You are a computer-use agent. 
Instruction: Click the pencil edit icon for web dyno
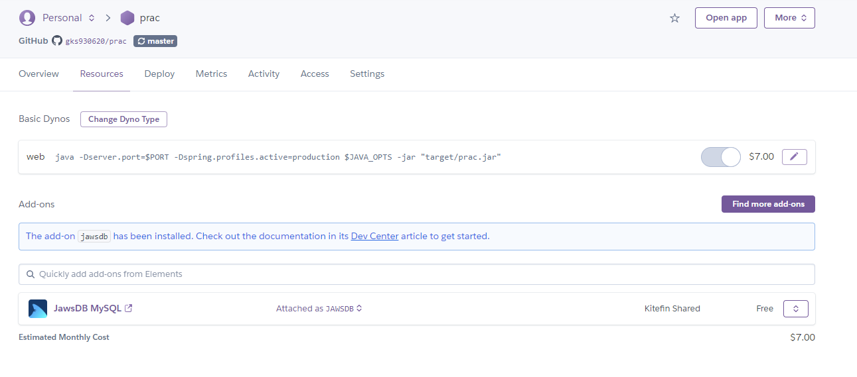coord(795,157)
